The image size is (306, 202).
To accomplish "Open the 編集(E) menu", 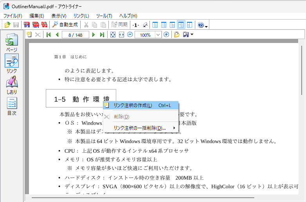I will pos(37,16).
